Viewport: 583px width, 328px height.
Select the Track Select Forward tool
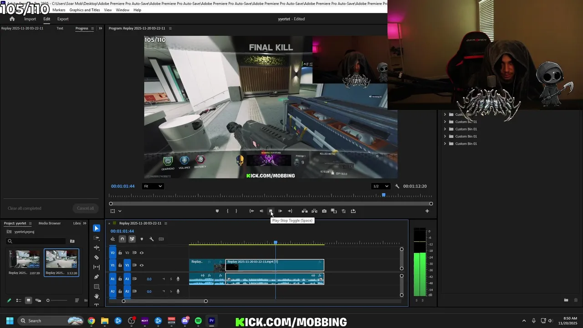pyautogui.click(x=97, y=238)
